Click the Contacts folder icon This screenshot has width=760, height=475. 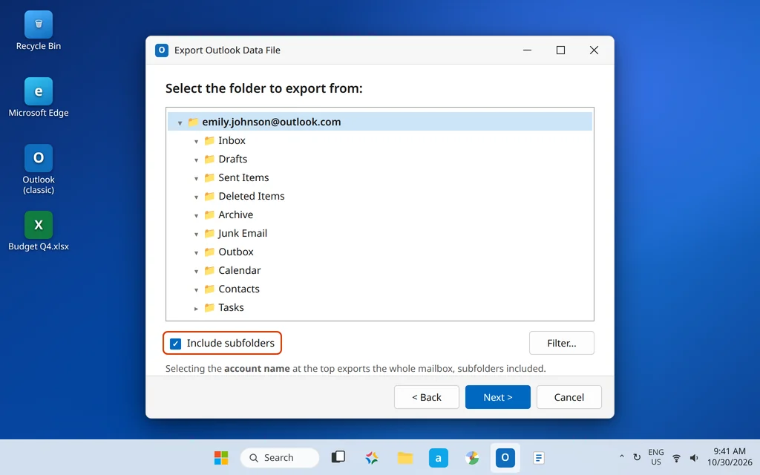pyautogui.click(x=209, y=289)
